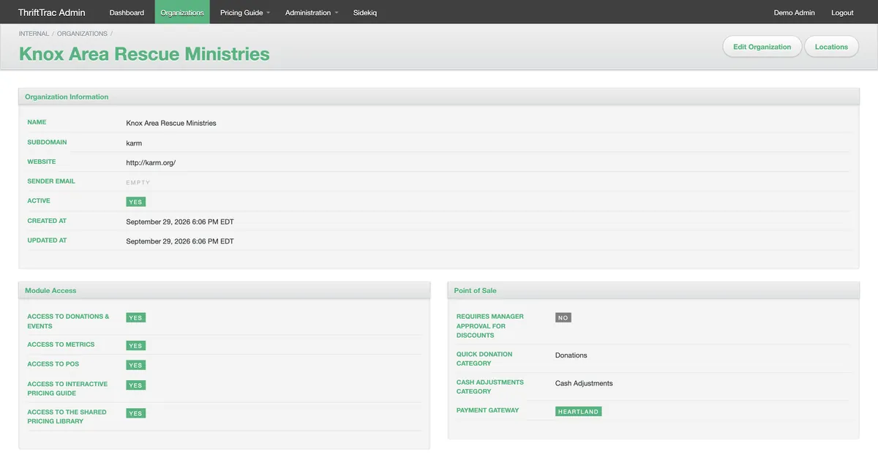Open the ThriftTrac Admin brand link
878x457 pixels.
52,12
